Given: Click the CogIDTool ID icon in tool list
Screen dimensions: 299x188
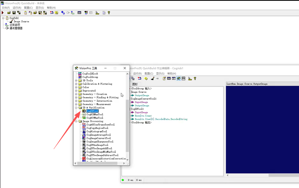Looking at the screenshot, I should coord(84,111).
